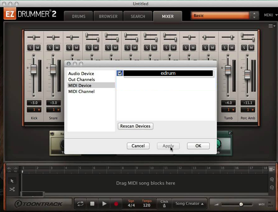Image resolution: width=278 pixels, height=212 pixels.
Task: Click the Tempo 120 field
Action: click(147, 204)
